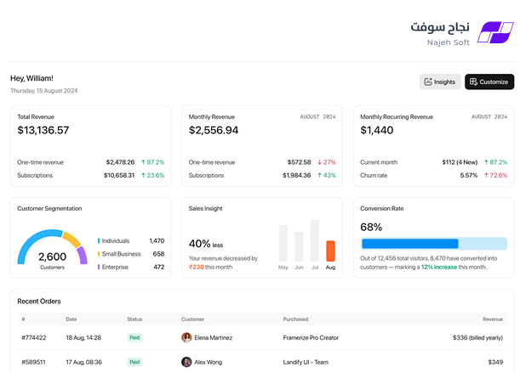Click the blue Individuals segment of gauge
This screenshot has width=526, height=372.
click(37, 244)
